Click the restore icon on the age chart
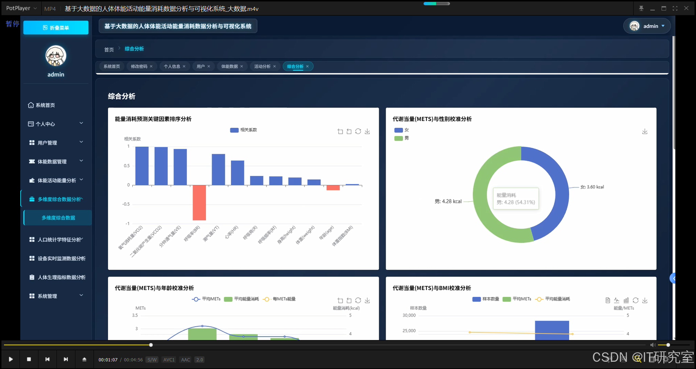The image size is (696, 369). pyautogui.click(x=358, y=301)
